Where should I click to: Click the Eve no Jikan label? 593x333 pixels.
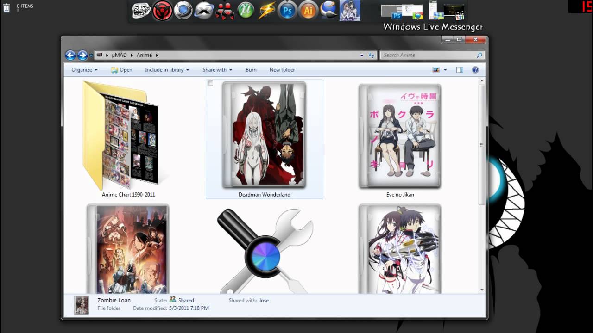click(400, 195)
